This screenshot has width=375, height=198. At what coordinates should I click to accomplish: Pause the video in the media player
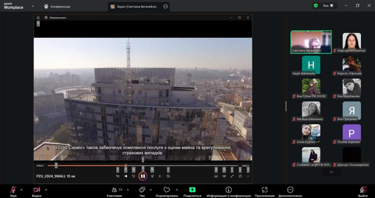coord(142,176)
